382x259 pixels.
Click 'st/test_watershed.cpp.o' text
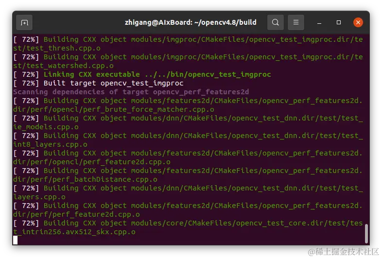pyautogui.click(x=63, y=66)
